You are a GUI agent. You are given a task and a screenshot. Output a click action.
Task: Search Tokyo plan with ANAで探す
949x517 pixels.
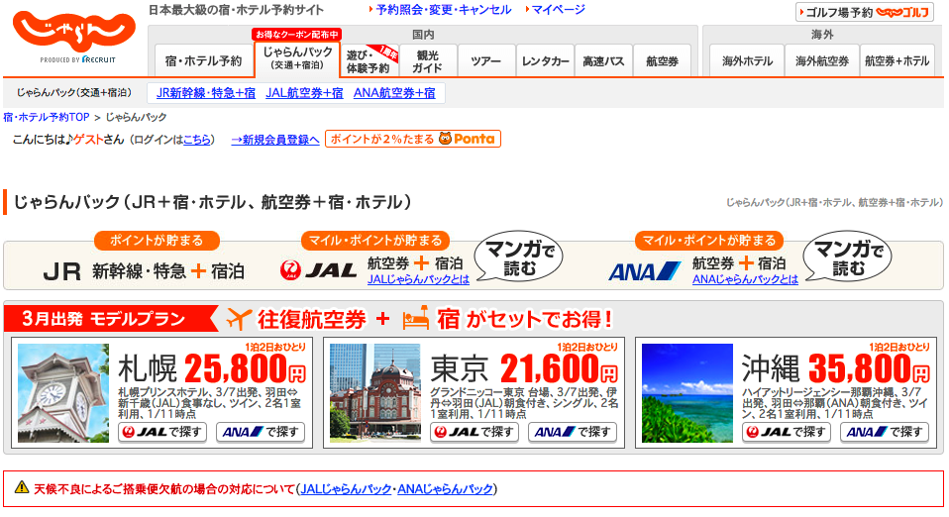(573, 432)
